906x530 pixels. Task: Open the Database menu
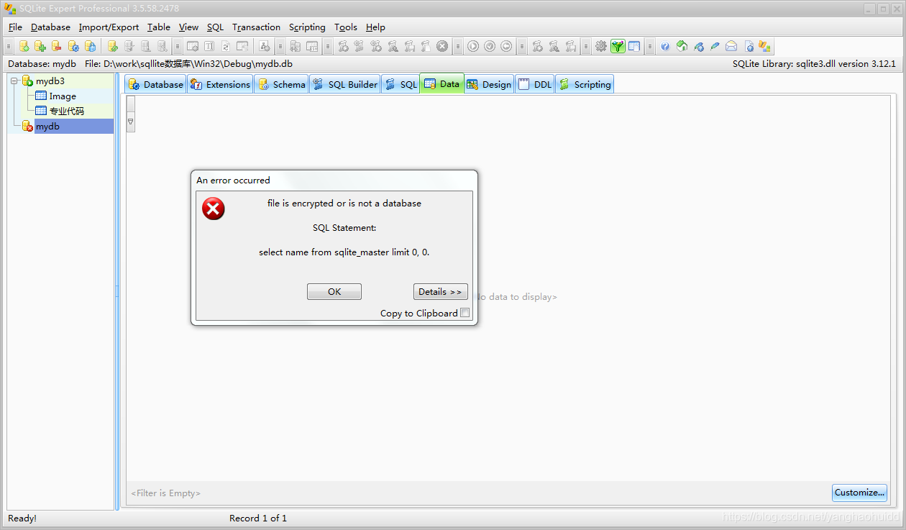click(50, 27)
